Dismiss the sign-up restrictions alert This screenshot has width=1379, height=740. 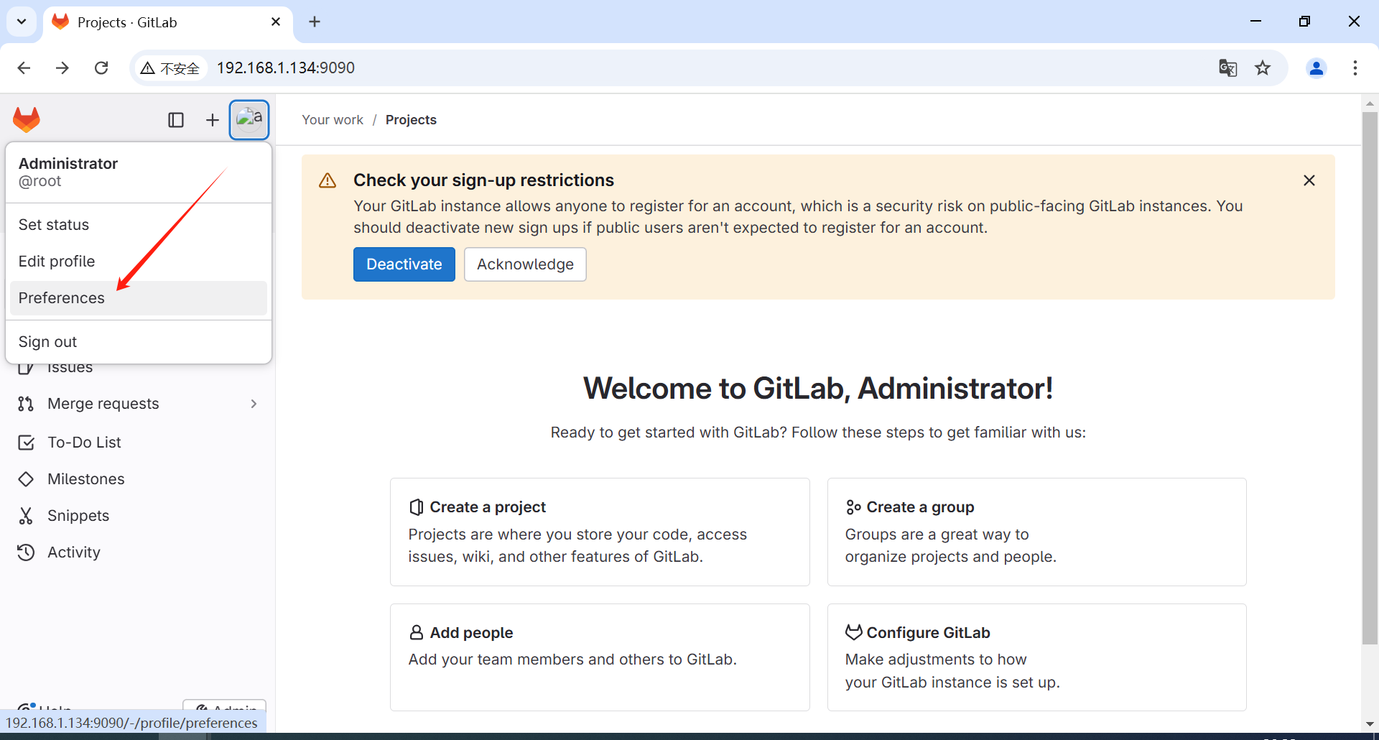tap(1309, 180)
